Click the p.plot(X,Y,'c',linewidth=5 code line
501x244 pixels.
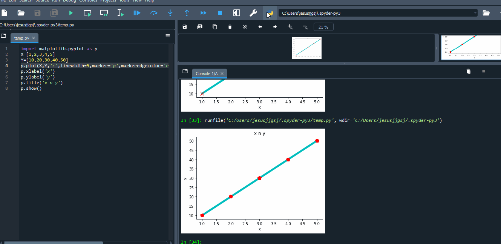[95, 66]
